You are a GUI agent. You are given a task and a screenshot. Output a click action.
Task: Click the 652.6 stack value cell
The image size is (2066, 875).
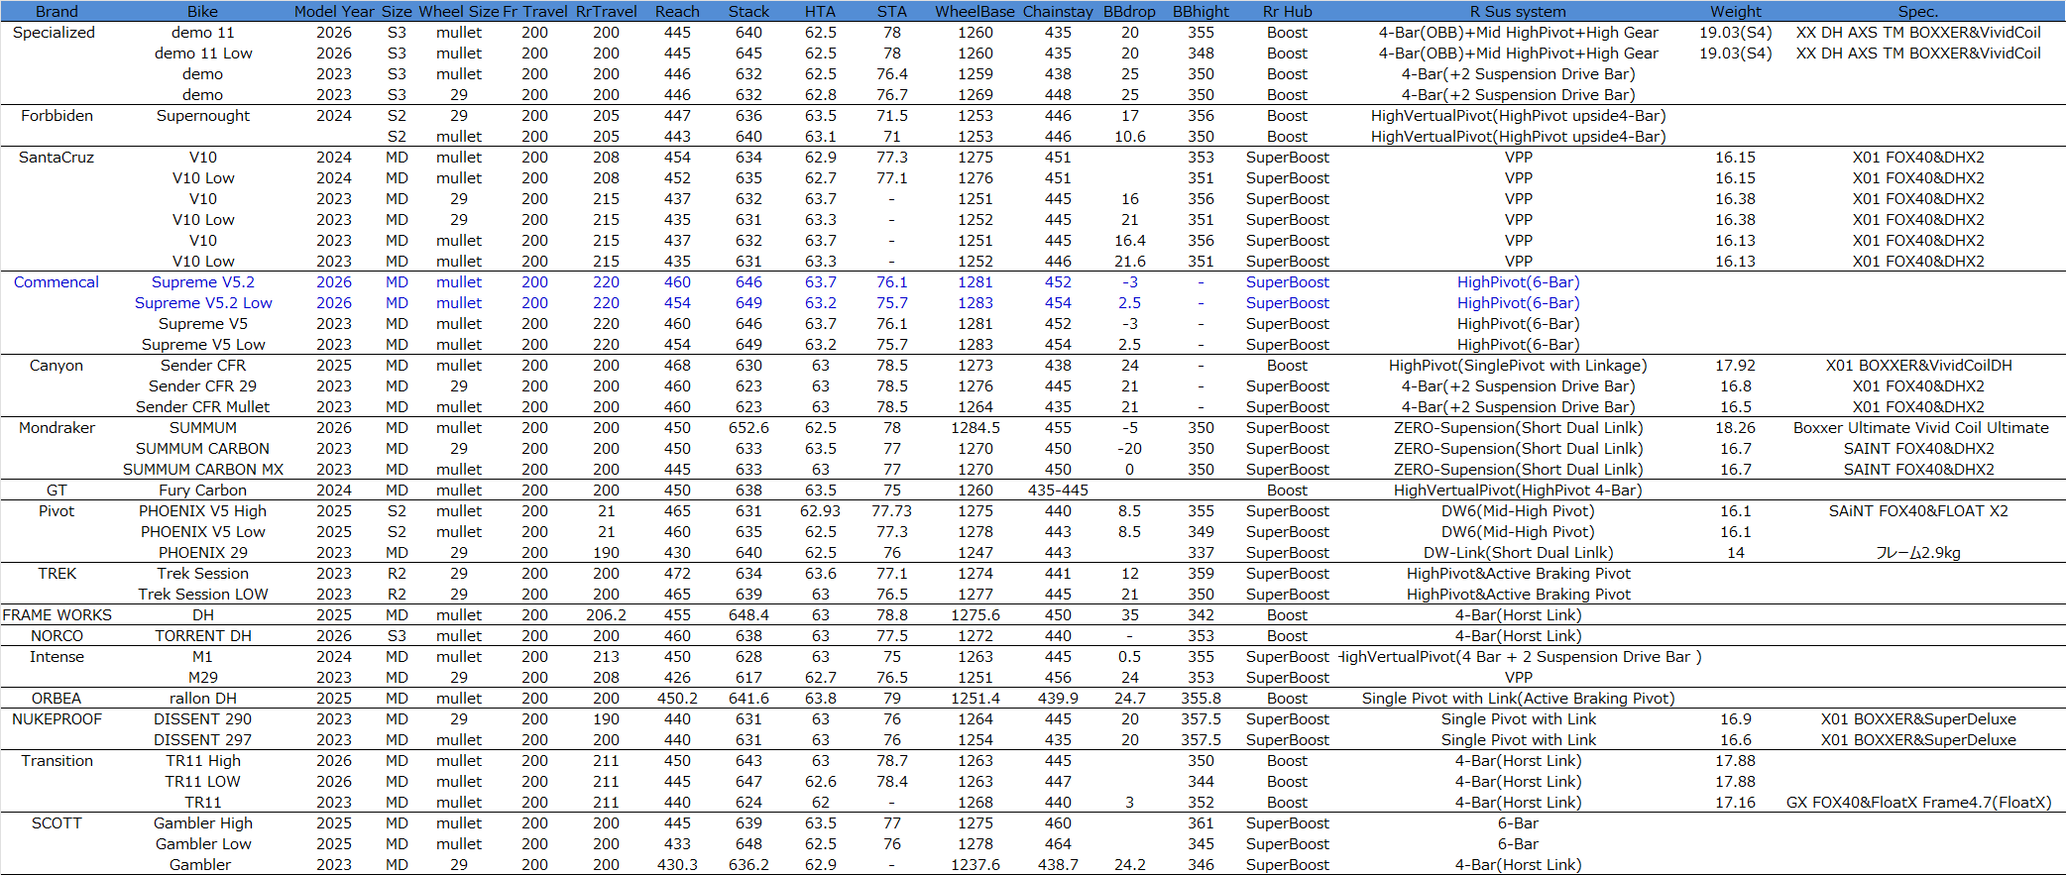(748, 428)
